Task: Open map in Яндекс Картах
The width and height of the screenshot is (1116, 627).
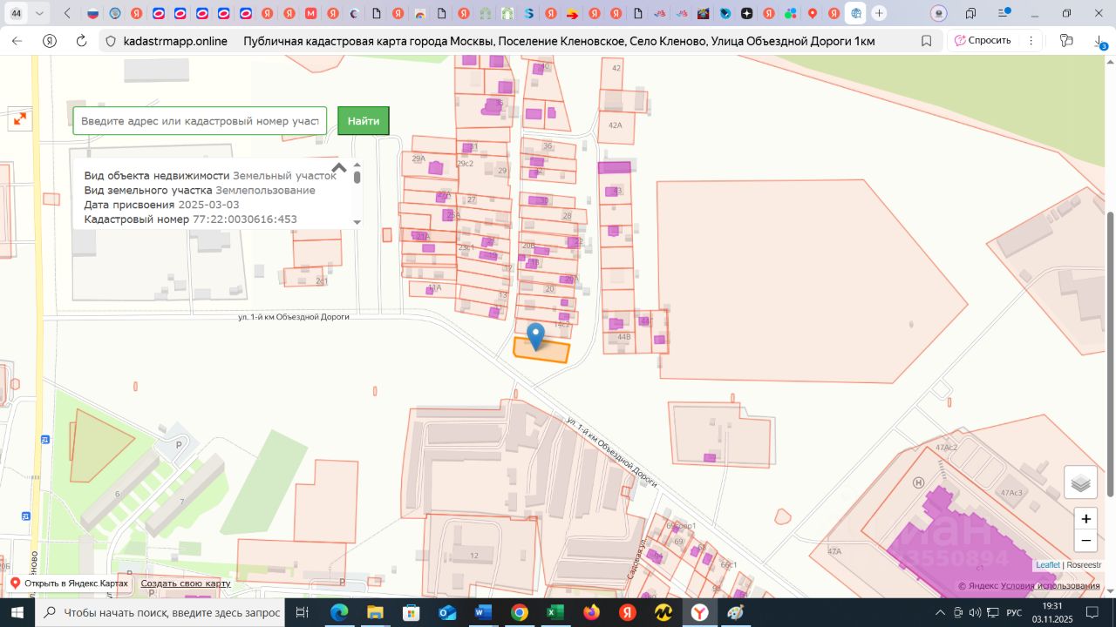Action: click(x=69, y=583)
